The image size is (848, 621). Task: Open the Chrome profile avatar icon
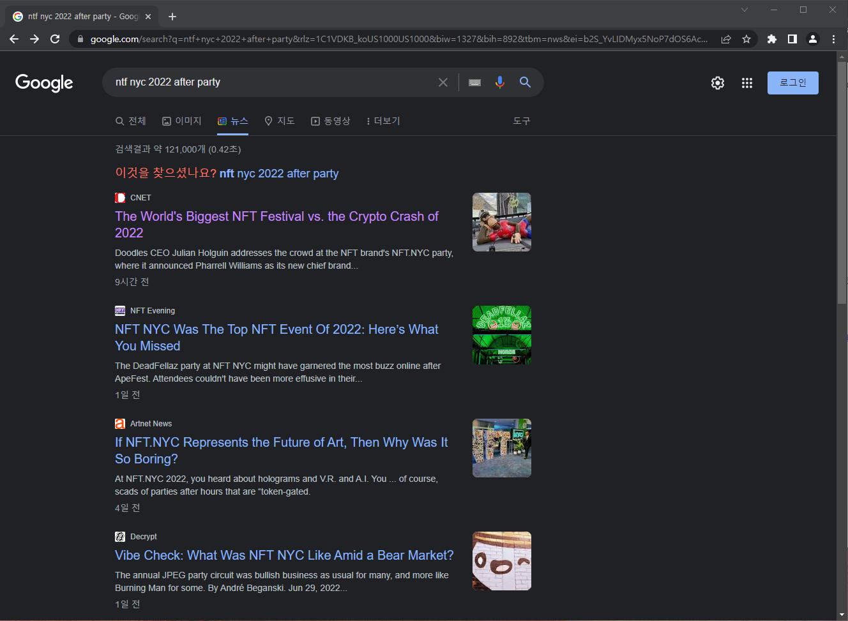click(x=813, y=39)
